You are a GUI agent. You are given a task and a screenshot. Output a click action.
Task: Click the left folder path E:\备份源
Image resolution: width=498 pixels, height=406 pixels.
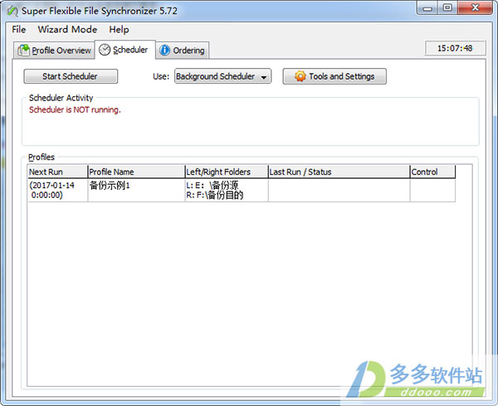point(212,185)
